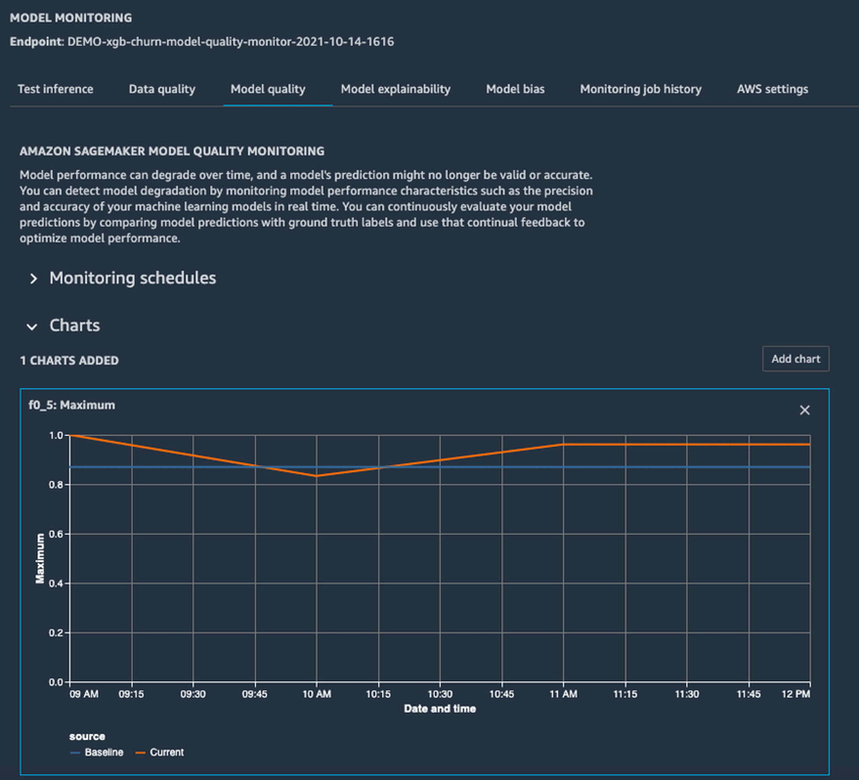This screenshot has width=859, height=780.
Task: Click the Add chart button
Action: click(x=795, y=359)
